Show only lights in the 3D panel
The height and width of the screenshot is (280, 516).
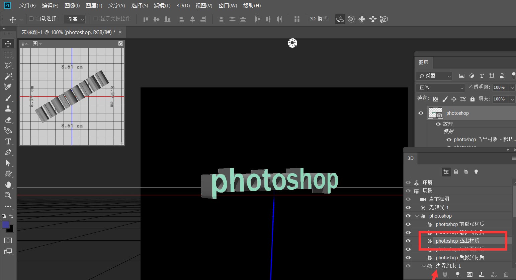476,172
